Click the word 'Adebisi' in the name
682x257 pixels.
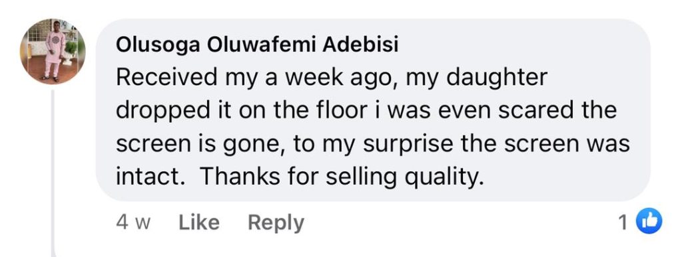coord(360,45)
